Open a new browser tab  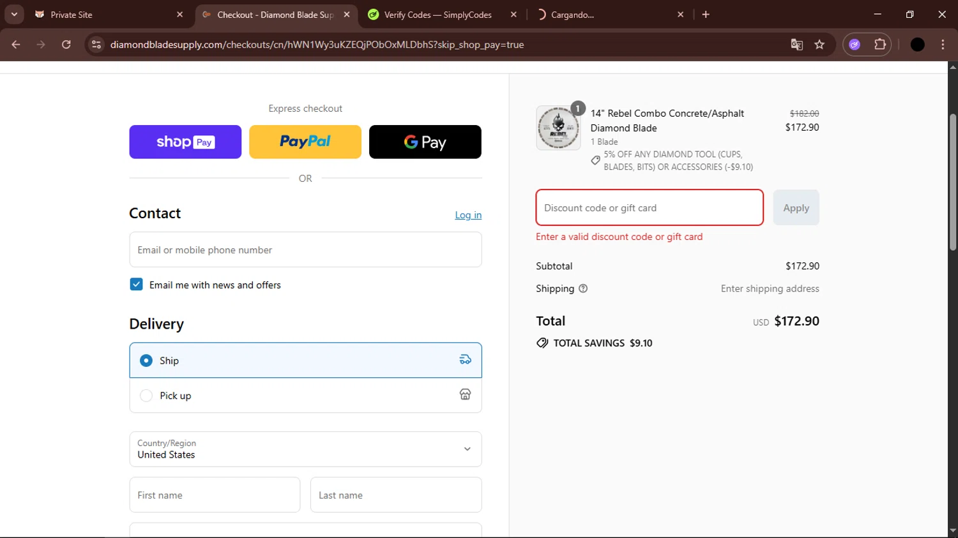click(x=706, y=15)
